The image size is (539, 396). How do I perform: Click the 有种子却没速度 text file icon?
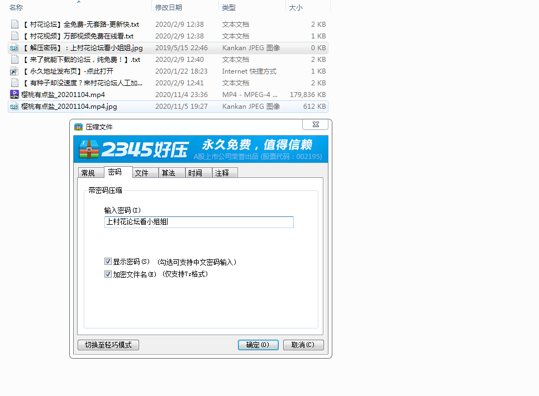tap(15, 83)
